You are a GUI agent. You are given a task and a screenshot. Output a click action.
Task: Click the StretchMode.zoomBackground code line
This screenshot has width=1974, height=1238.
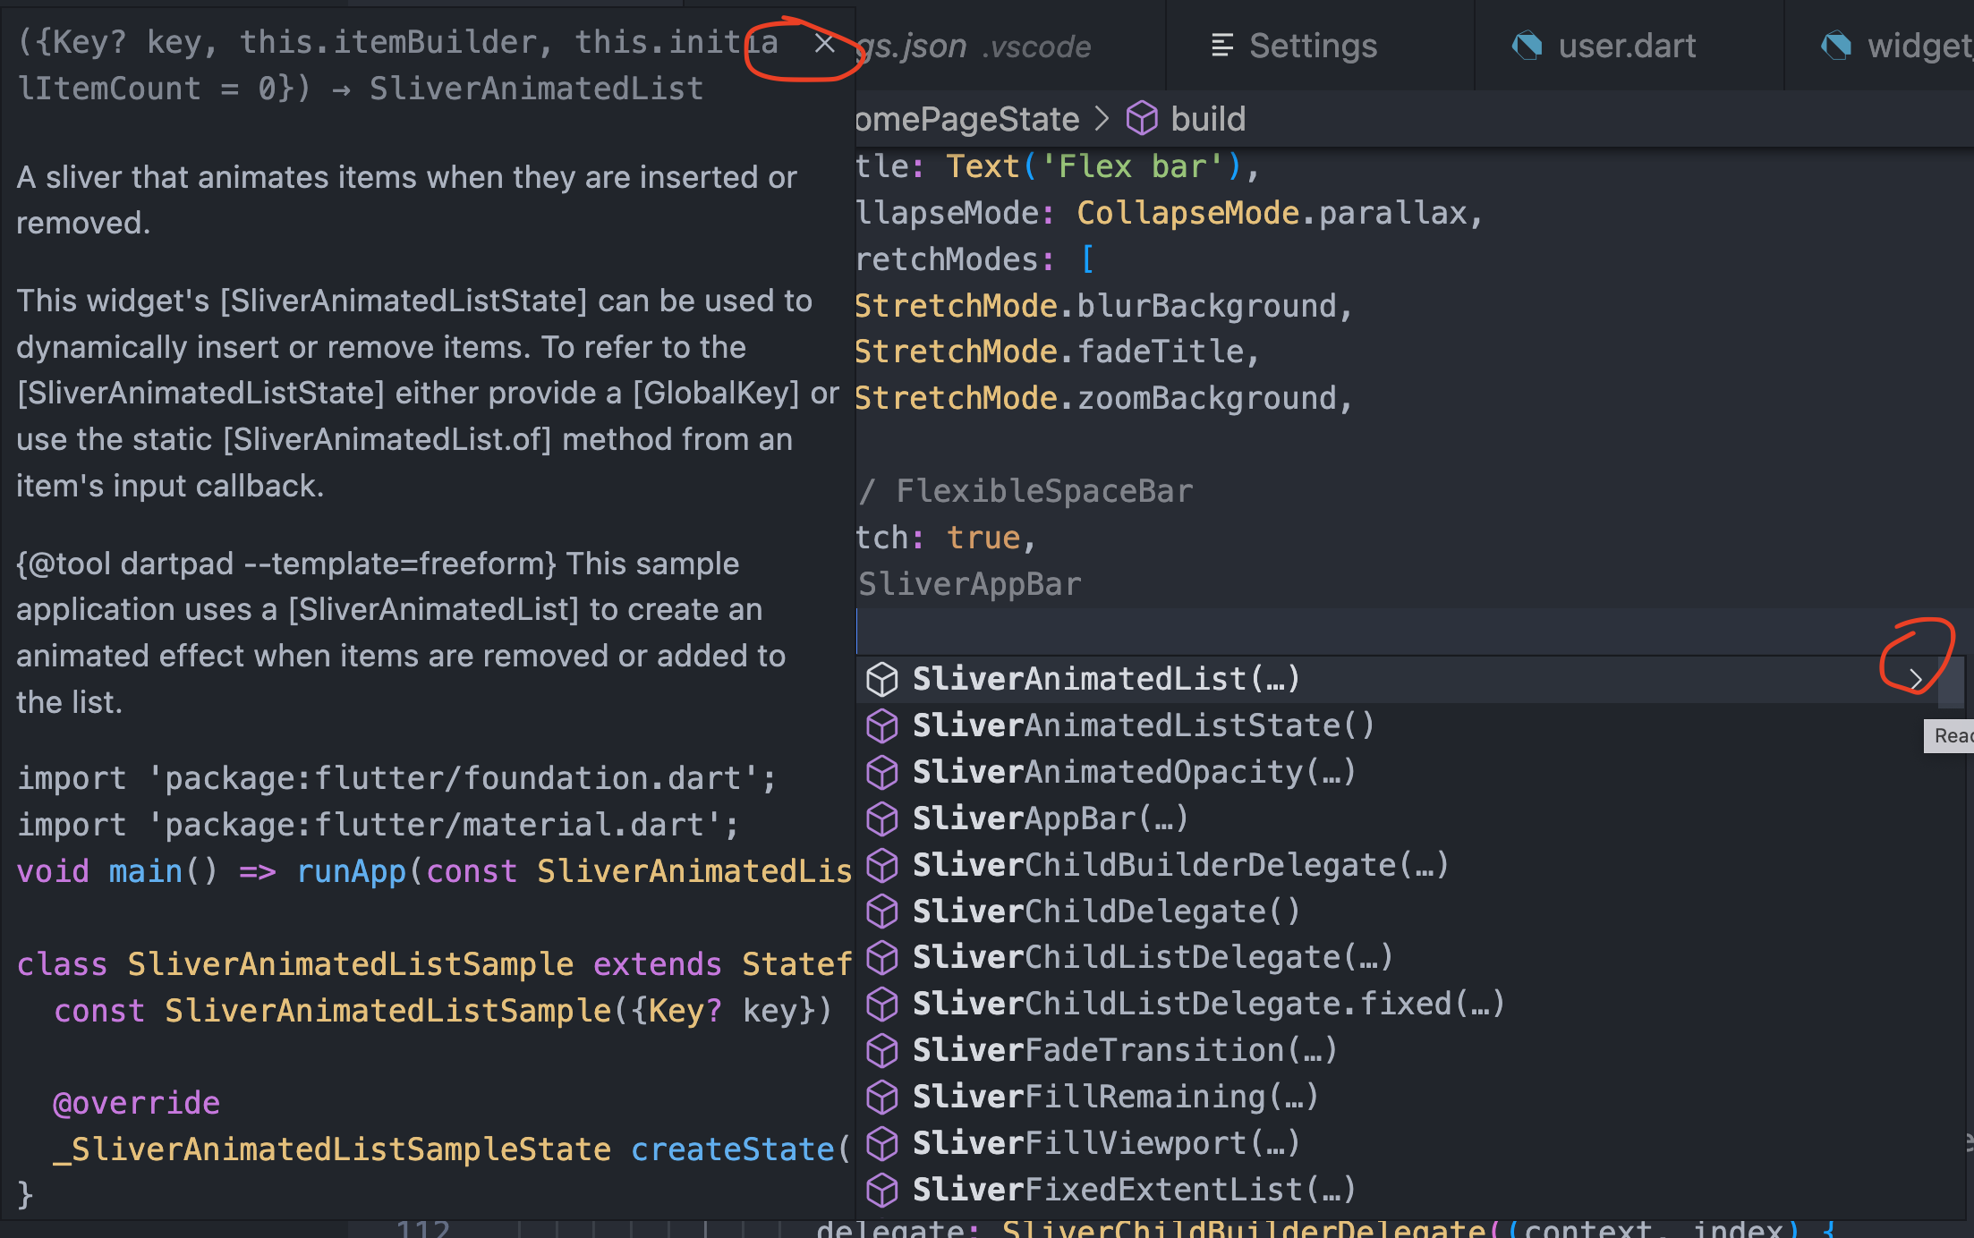click(1103, 398)
